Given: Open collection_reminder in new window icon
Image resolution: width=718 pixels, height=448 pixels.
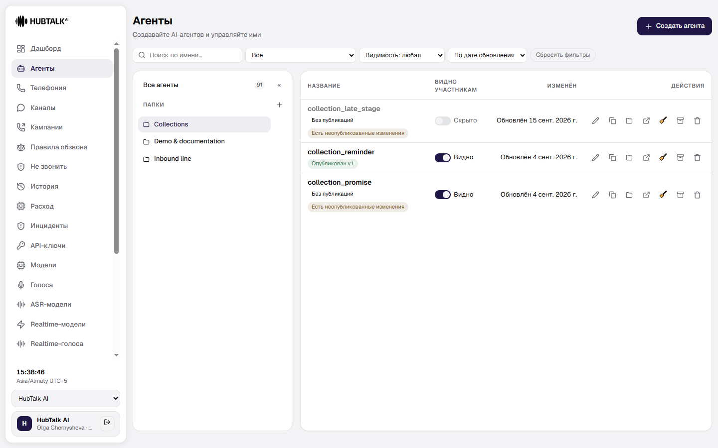Looking at the screenshot, I should pos(646,158).
